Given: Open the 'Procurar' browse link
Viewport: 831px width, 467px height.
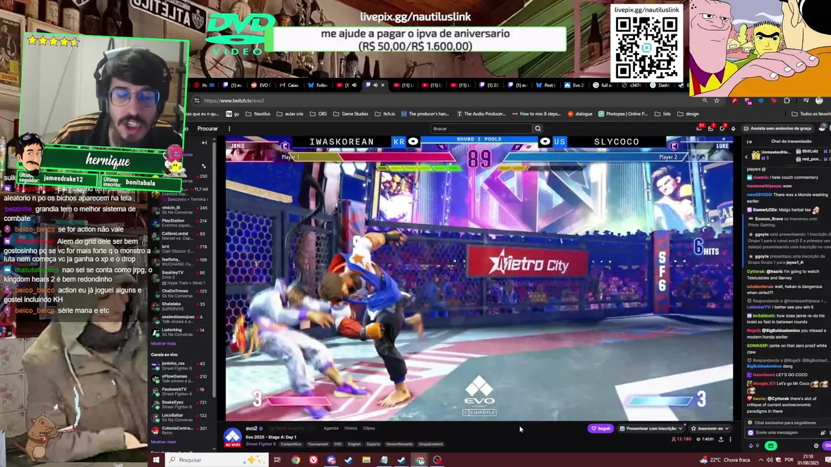Looking at the screenshot, I should pos(208,128).
